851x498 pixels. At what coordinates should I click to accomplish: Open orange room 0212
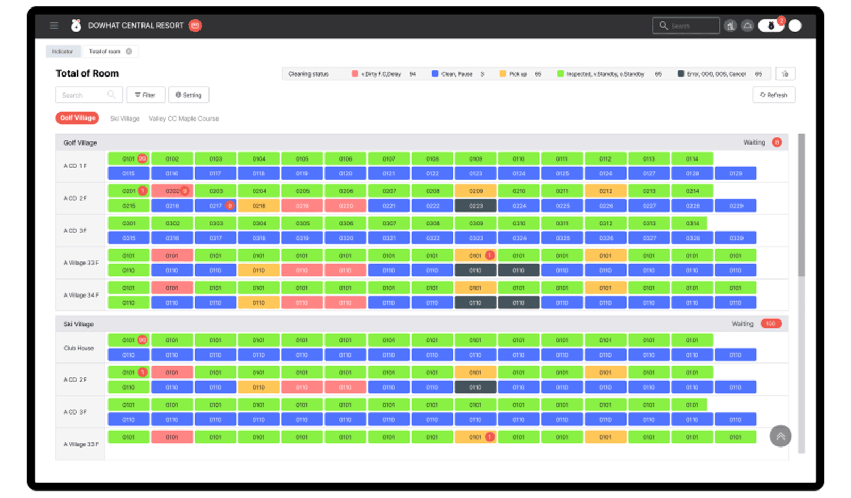point(605,191)
